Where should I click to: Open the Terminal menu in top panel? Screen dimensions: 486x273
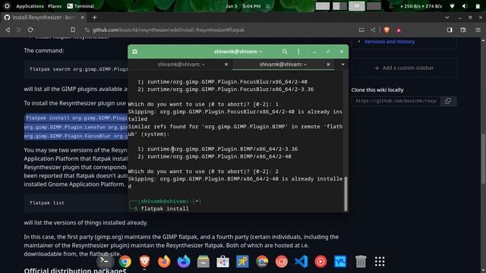[x=80, y=6]
